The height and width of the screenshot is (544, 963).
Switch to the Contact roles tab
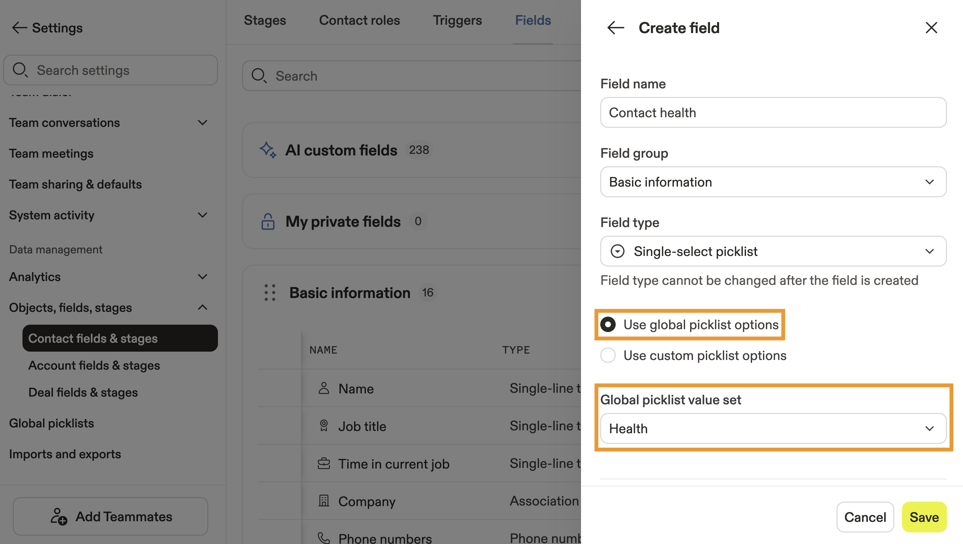pos(359,20)
